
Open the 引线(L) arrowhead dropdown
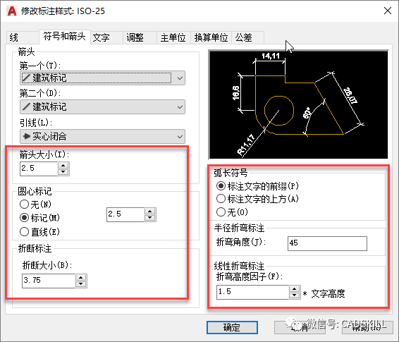(x=102, y=136)
